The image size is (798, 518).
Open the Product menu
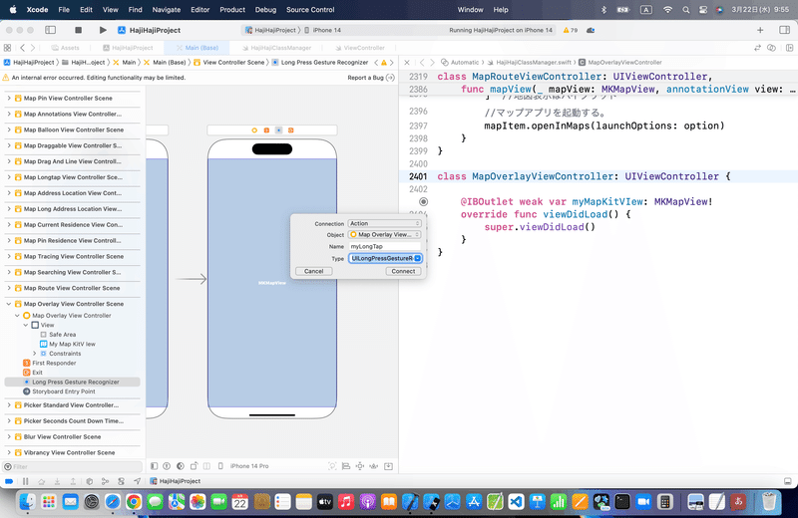click(232, 10)
